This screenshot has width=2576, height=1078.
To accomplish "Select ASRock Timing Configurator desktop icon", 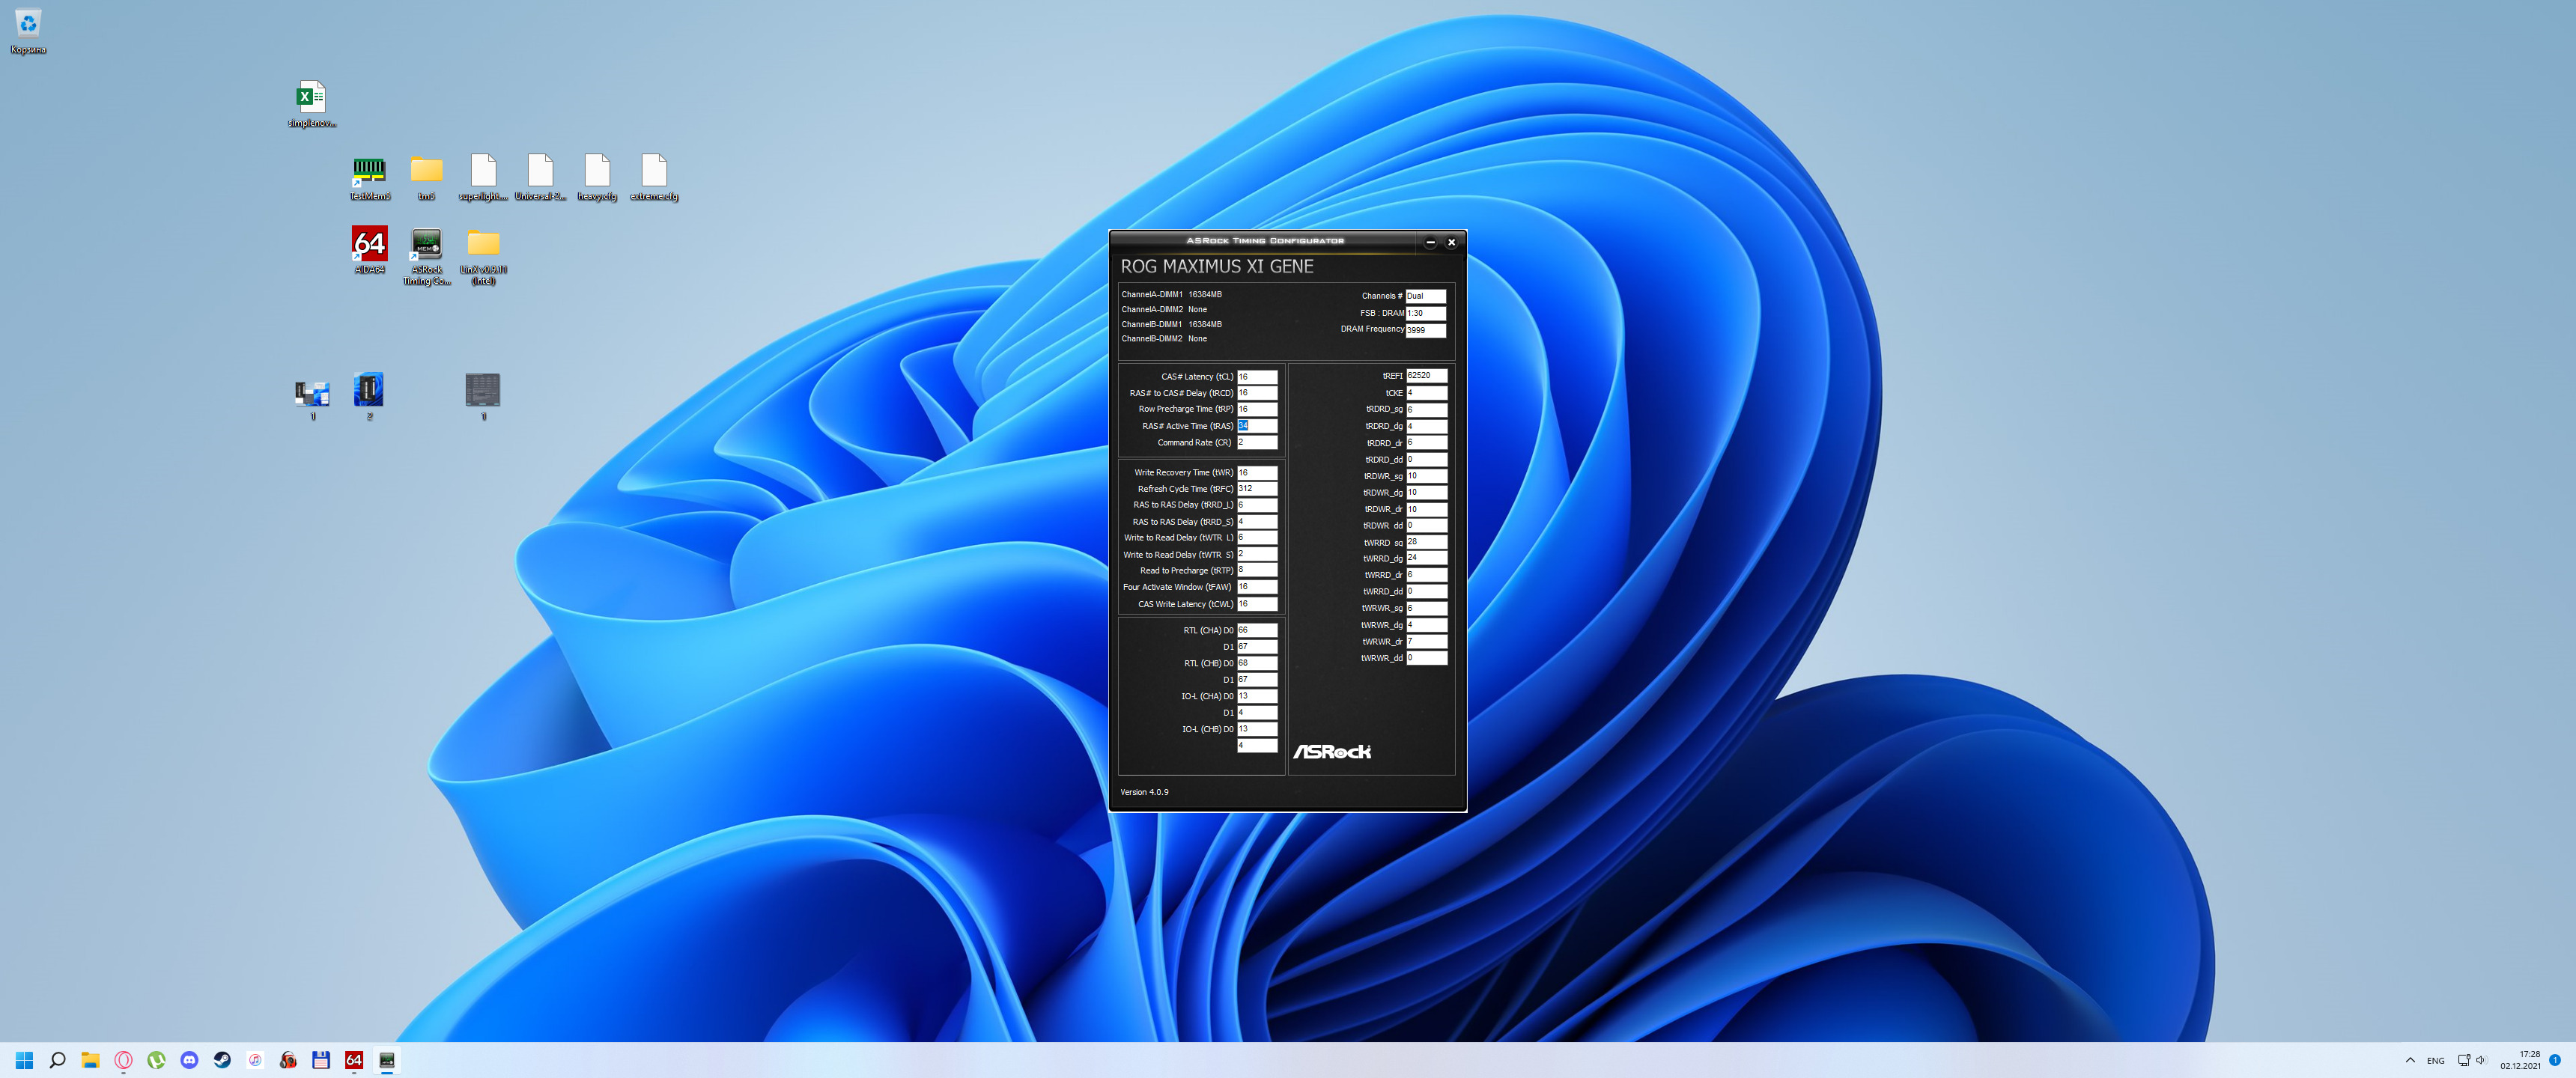I will click(x=427, y=243).
